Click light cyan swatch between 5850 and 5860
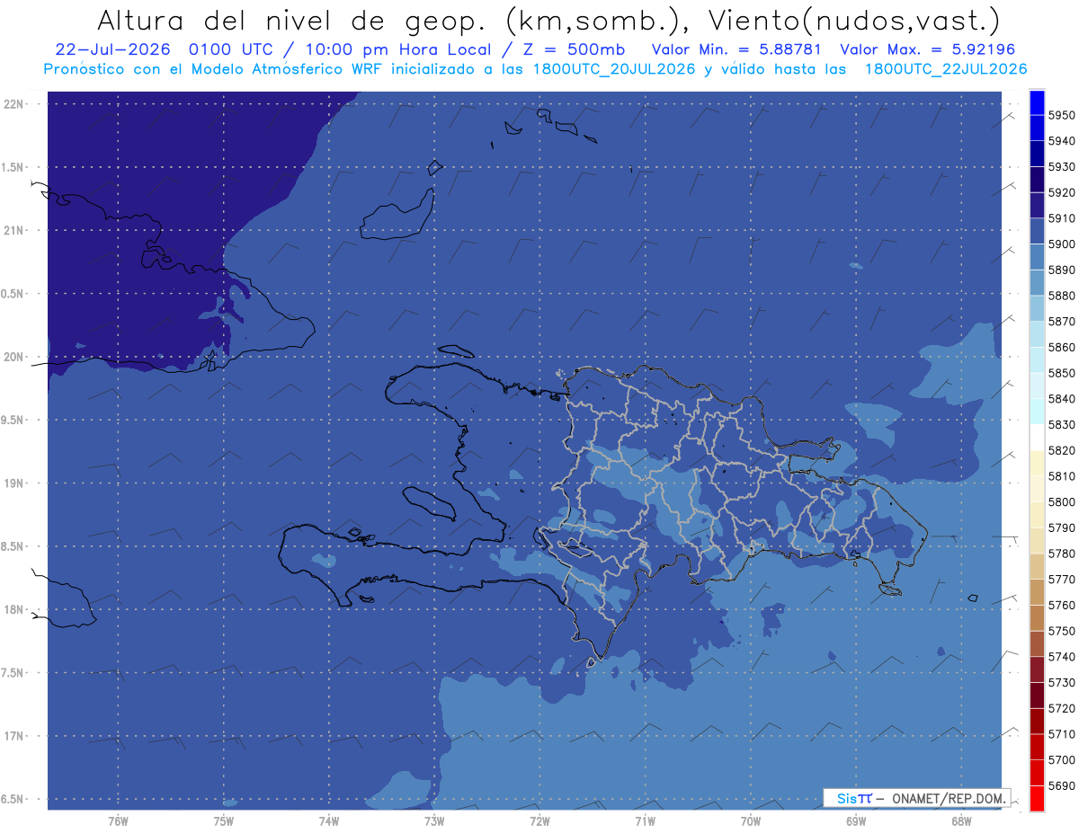The width and height of the screenshot is (1079, 833). tap(1037, 360)
